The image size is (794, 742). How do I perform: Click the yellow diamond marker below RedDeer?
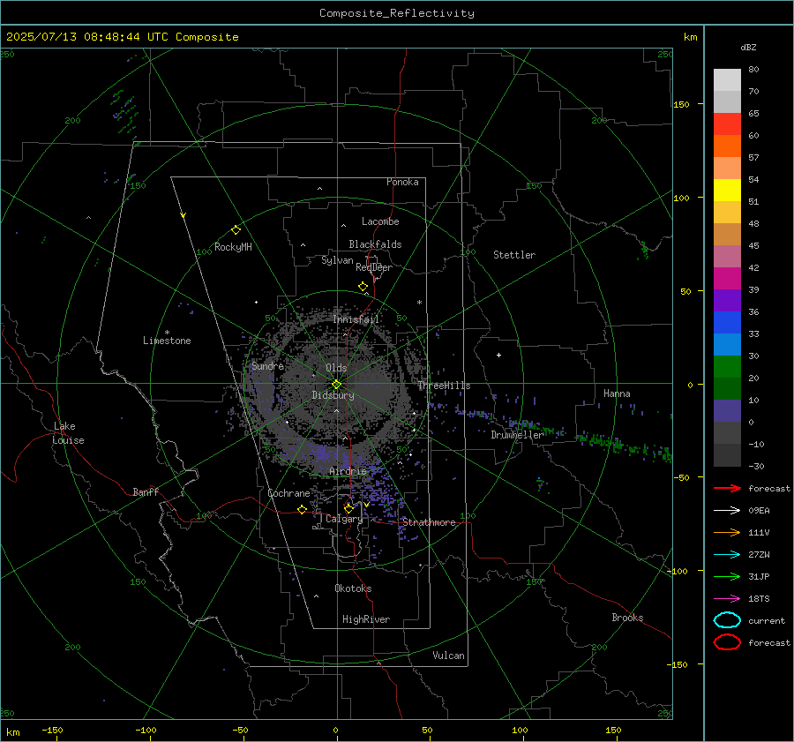click(363, 286)
